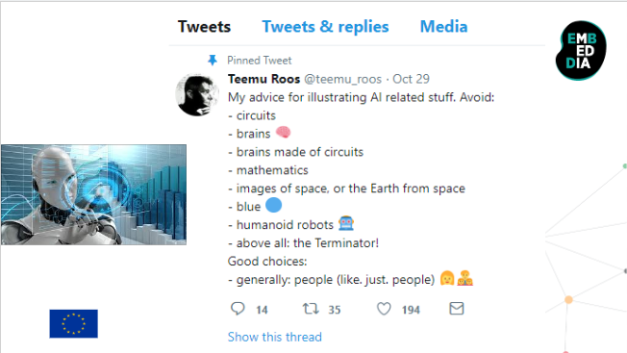The width and height of the screenshot is (627, 353).
Task: Click the robot emoji after humanoid robots
Action: tap(346, 224)
